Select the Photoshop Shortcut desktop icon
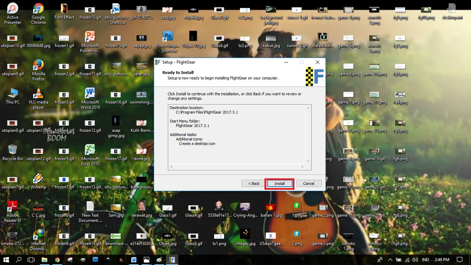Screen dimensions: 471x265 coord(167,42)
